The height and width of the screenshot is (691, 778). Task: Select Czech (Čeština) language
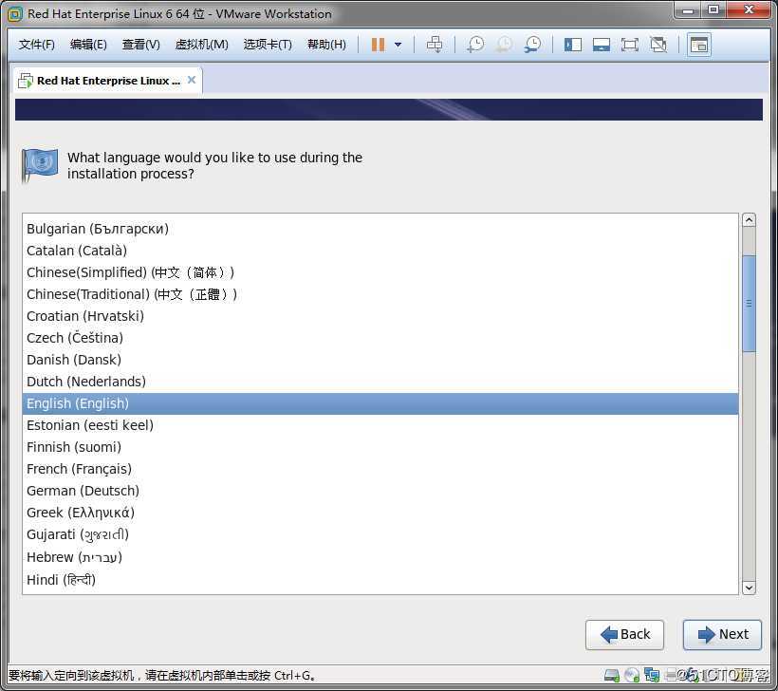click(380, 338)
